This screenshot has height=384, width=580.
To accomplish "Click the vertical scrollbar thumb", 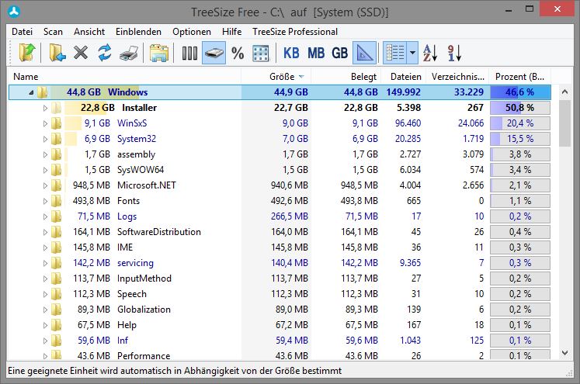I will [564, 123].
